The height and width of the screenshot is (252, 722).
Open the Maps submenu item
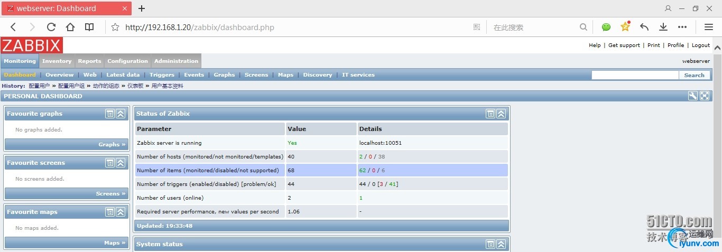pos(285,75)
